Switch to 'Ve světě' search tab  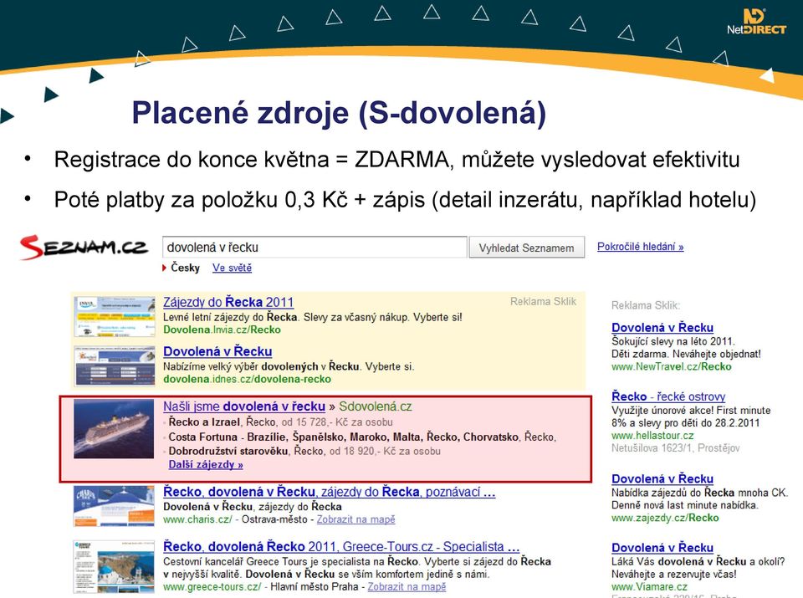coord(232,268)
